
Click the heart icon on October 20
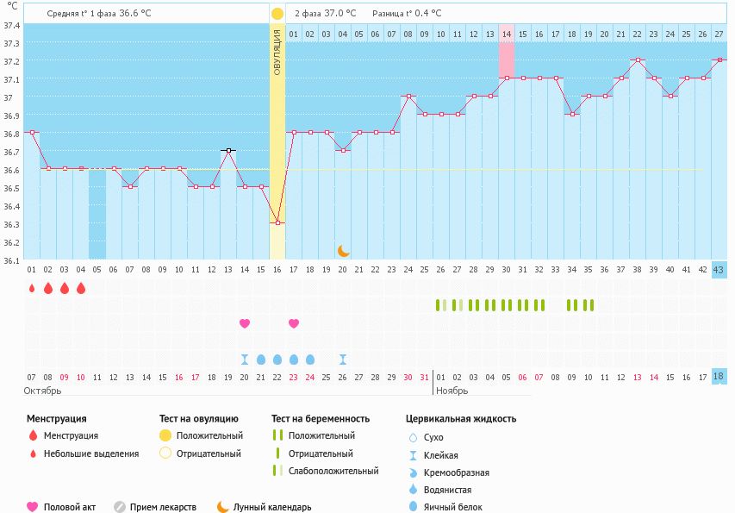[x=245, y=323]
